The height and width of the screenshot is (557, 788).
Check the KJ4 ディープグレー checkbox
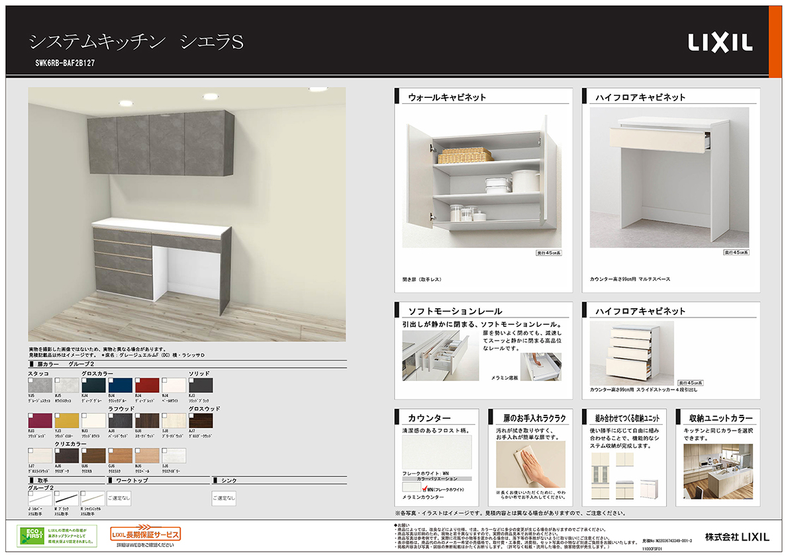point(85,381)
